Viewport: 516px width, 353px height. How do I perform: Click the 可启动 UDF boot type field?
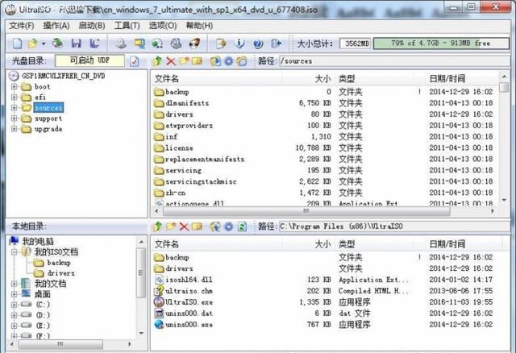tap(89, 60)
